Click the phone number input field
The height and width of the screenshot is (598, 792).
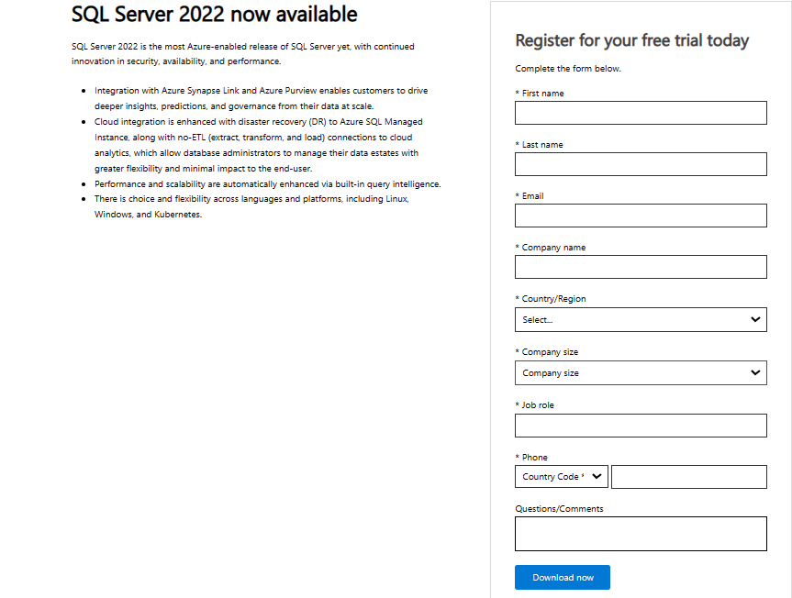point(689,477)
